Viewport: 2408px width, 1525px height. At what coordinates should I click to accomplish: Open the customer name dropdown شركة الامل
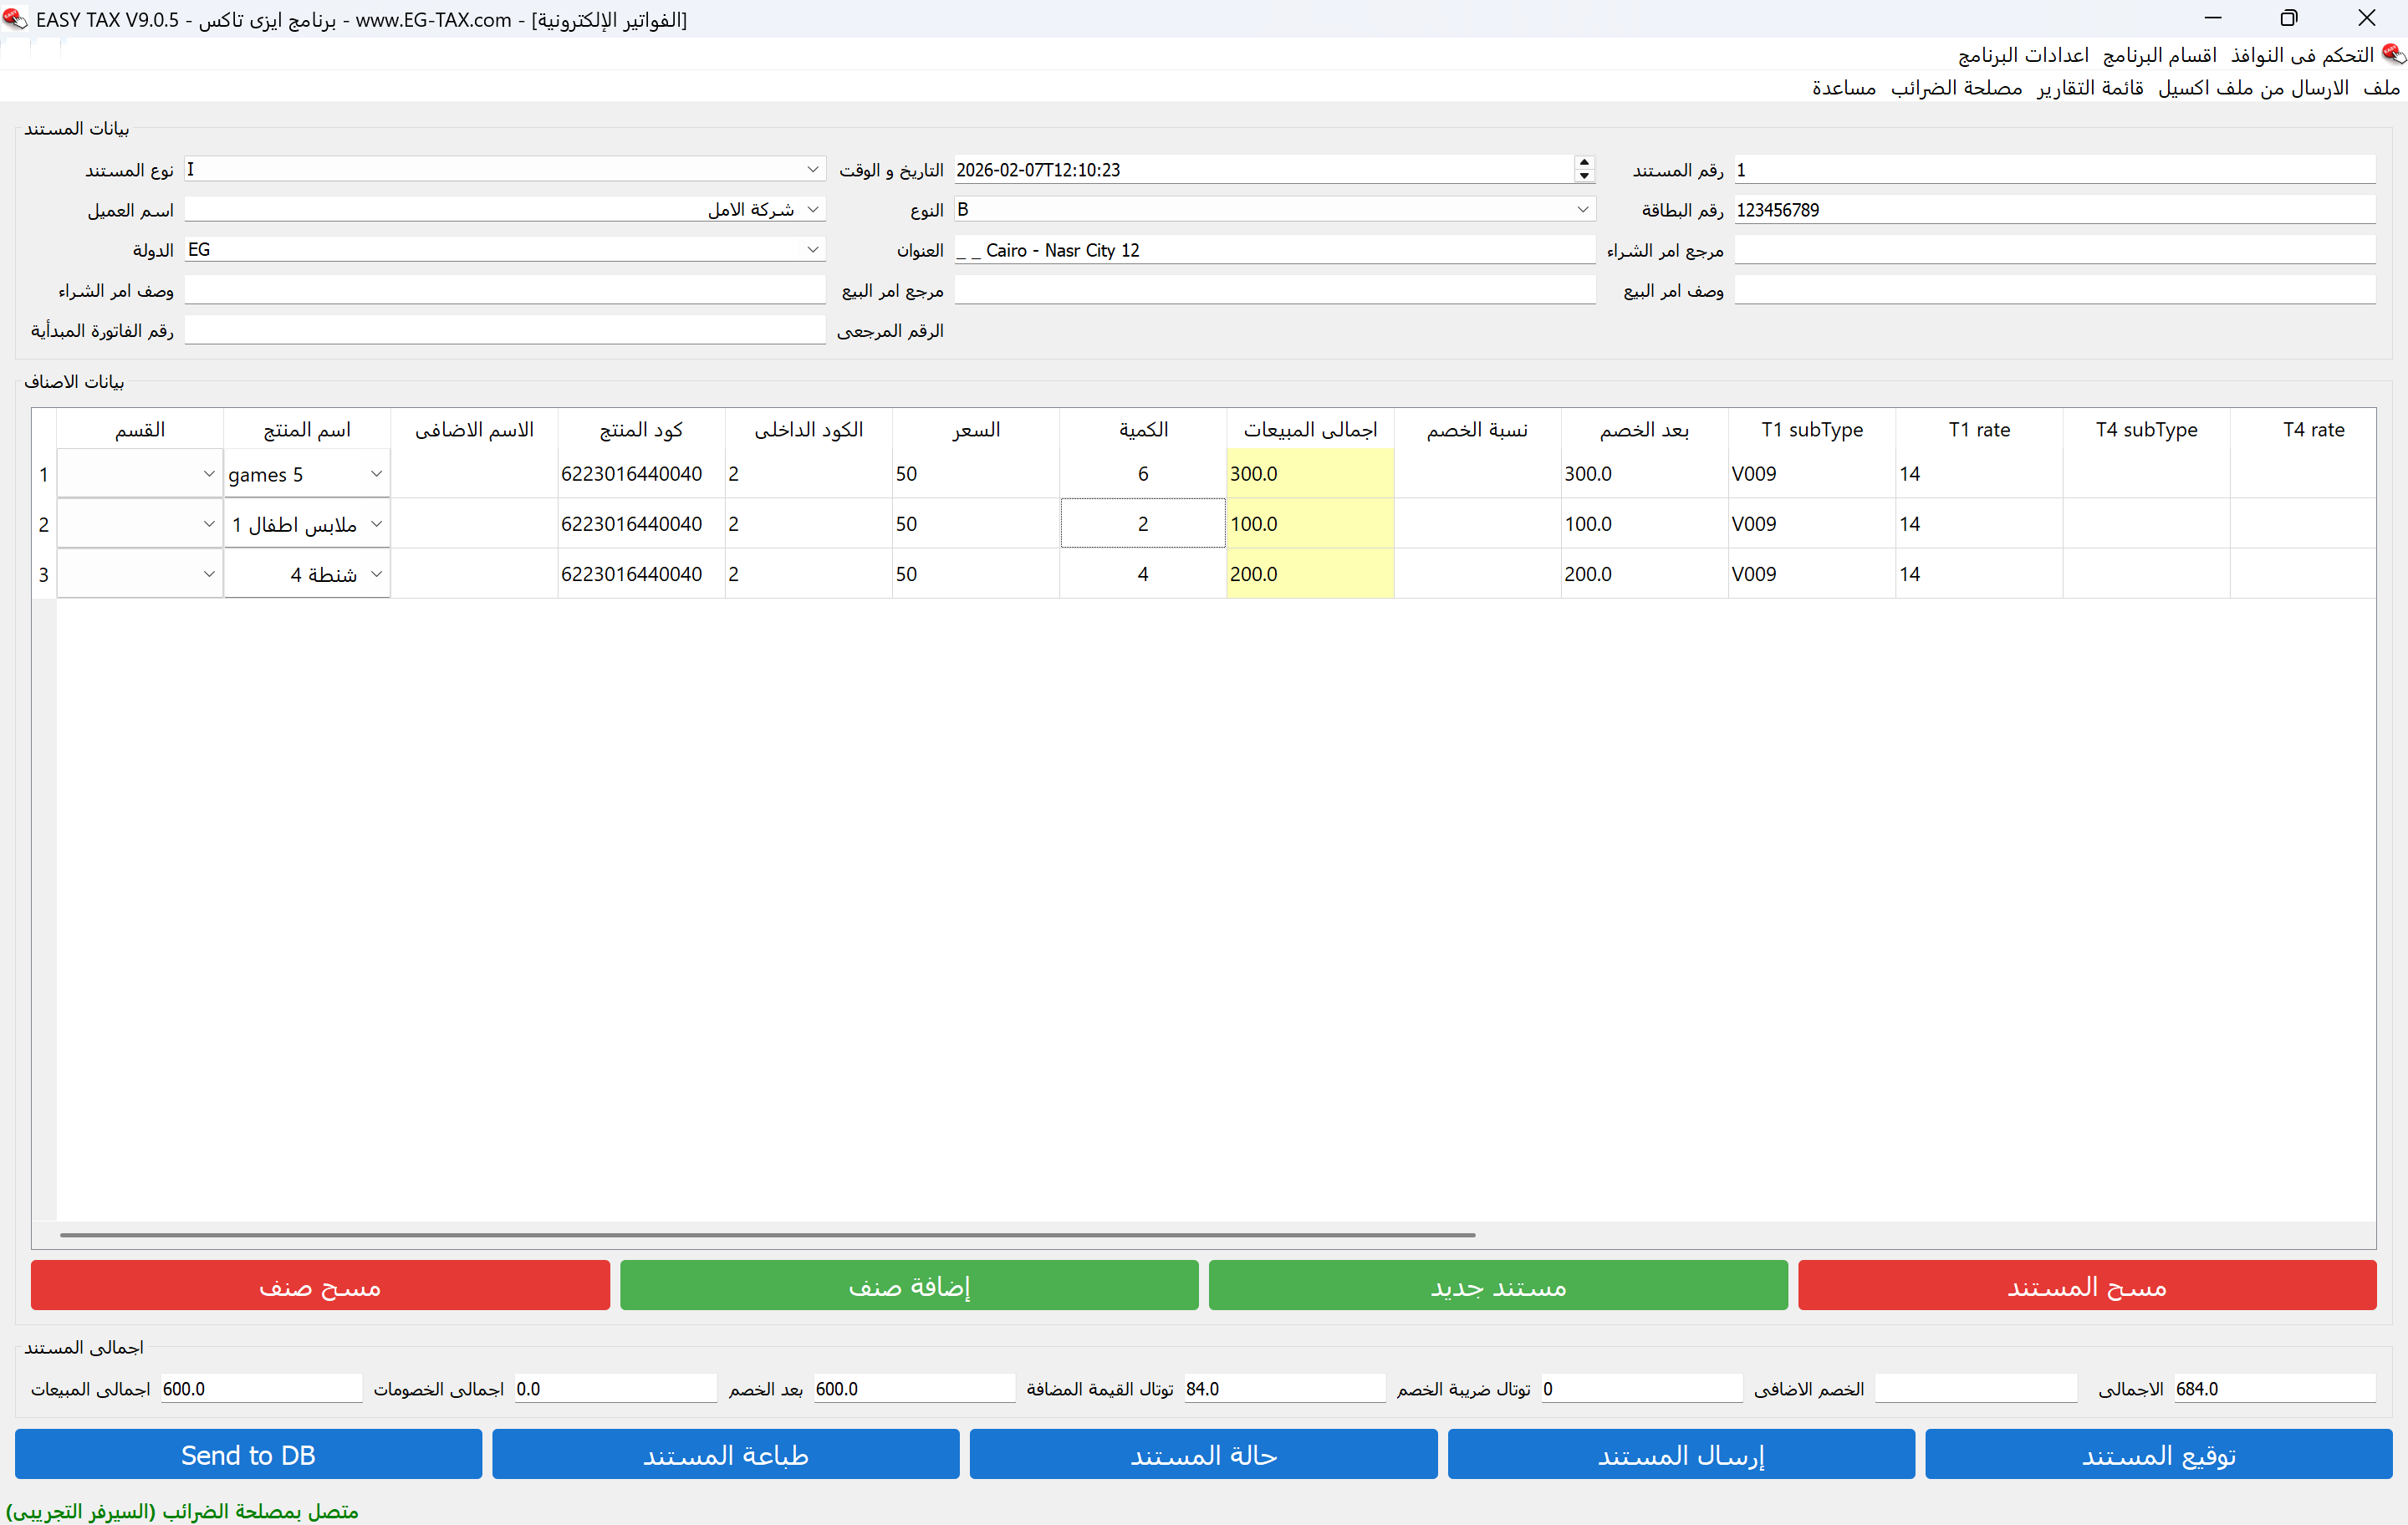coord(813,209)
